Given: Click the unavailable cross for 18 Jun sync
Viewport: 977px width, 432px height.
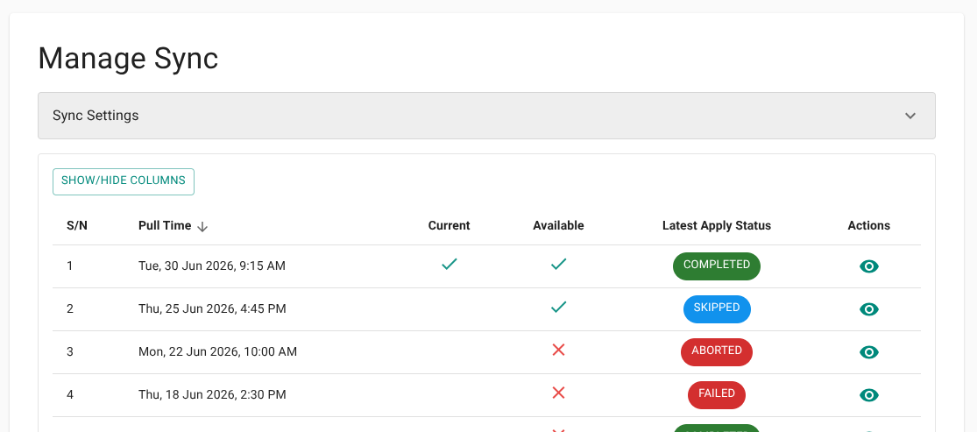Looking at the screenshot, I should coord(558,393).
